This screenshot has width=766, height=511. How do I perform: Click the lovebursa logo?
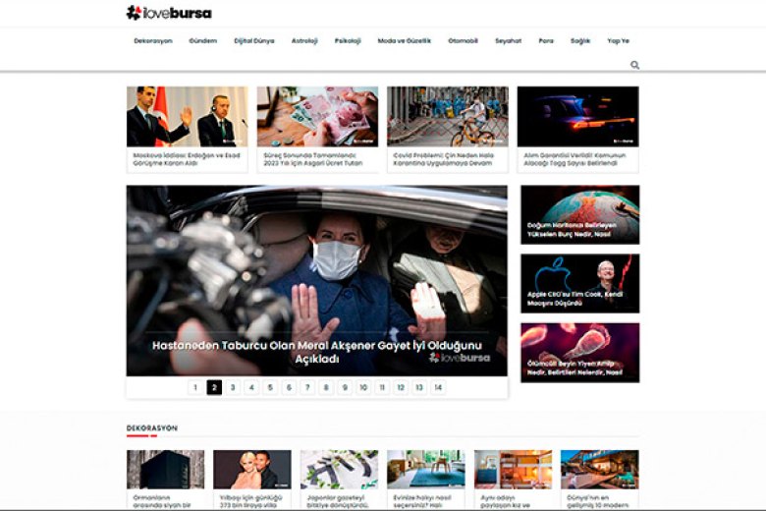(x=169, y=13)
